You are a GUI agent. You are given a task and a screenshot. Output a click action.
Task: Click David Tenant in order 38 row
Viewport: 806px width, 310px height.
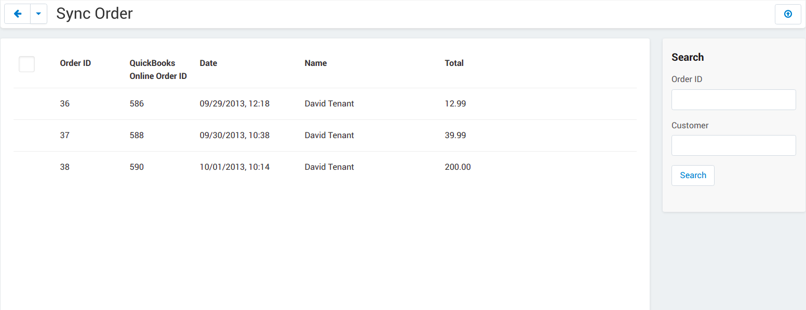point(329,167)
